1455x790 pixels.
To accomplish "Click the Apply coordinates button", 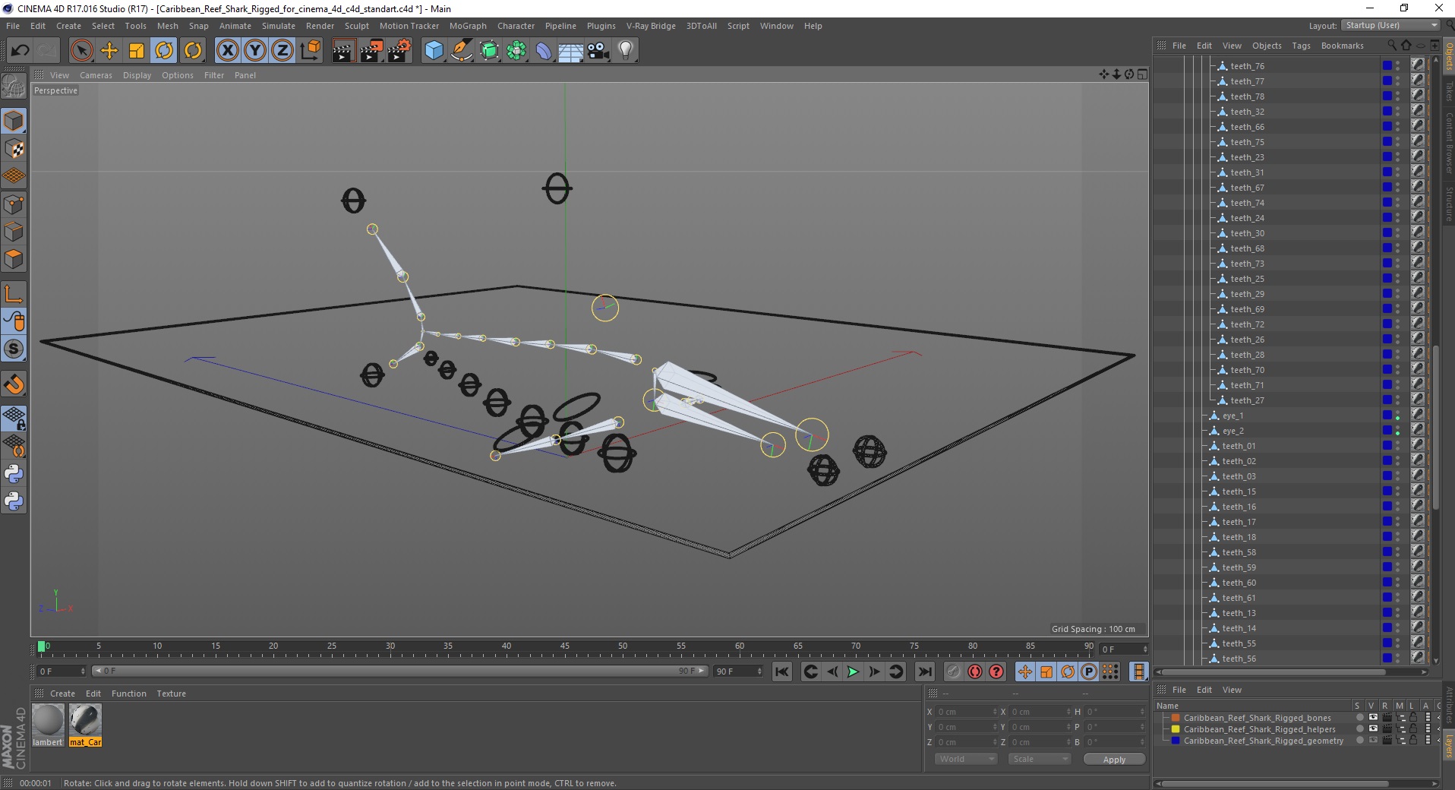I will coord(1114,760).
